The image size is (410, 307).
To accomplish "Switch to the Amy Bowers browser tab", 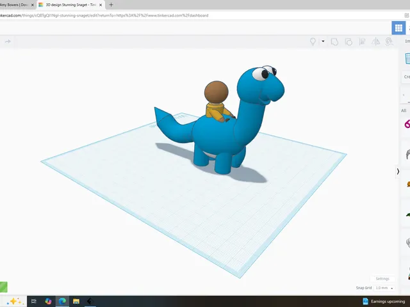I will pyautogui.click(x=15, y=4).
